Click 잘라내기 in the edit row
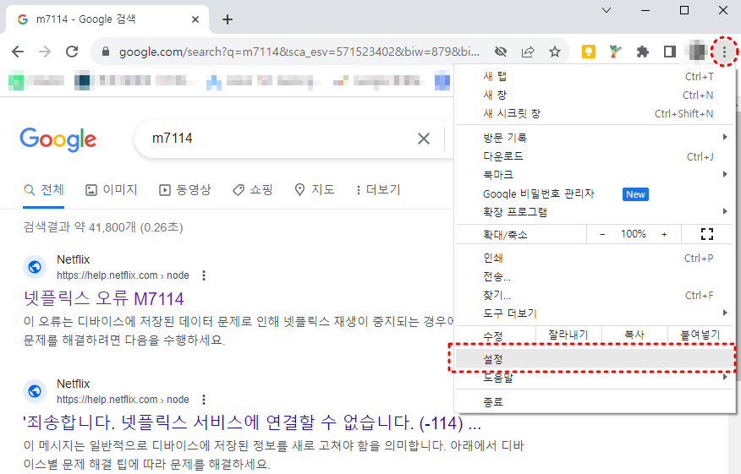The width and height of the screenshot is (741, 474). coord(568,335)
